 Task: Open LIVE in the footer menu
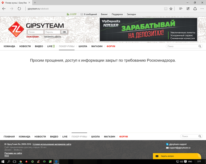[x=65, y=137]
